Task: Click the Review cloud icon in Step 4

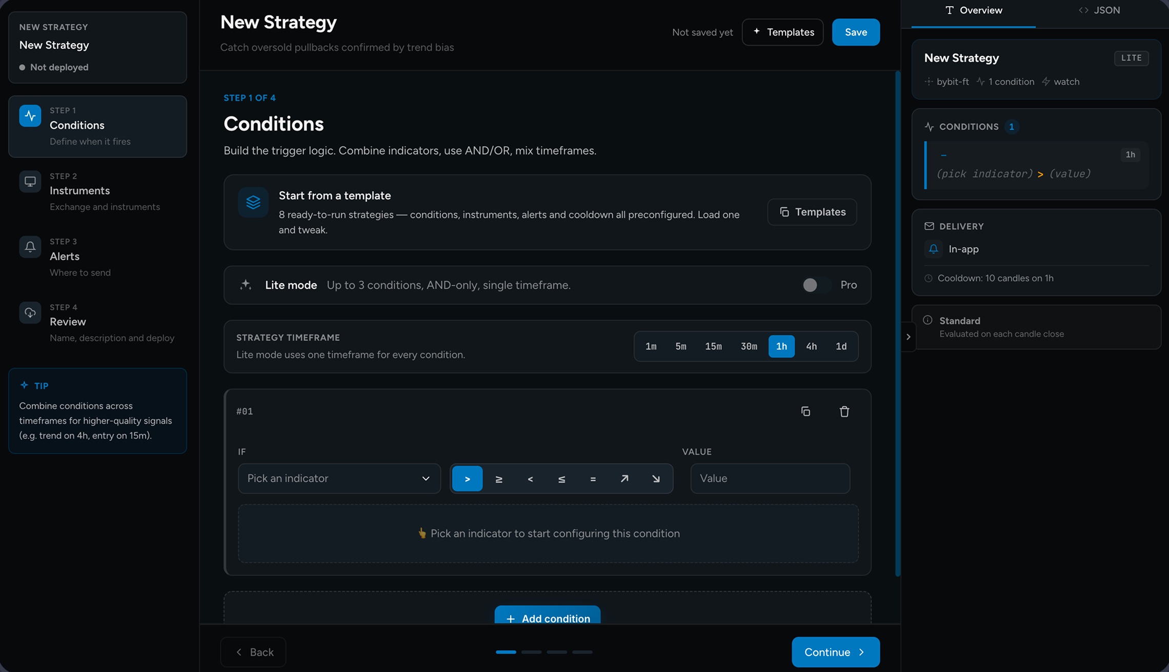Action: [30, 313]
